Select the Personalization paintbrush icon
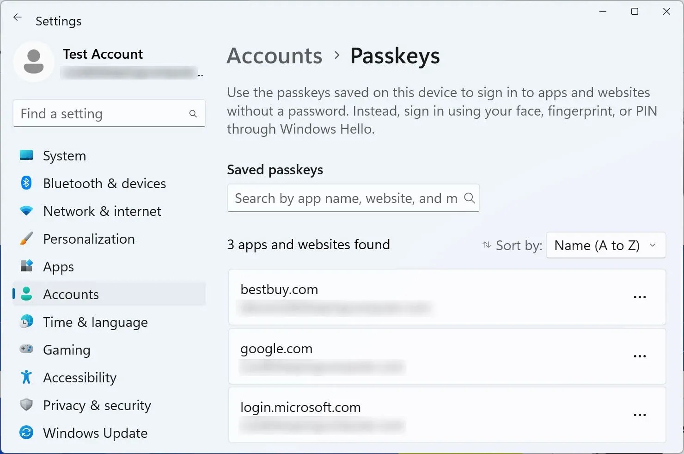The height and width of the screenshot is (454, 684). point(26,239)
